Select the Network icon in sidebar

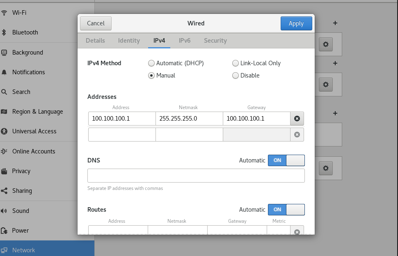(4, 250)
